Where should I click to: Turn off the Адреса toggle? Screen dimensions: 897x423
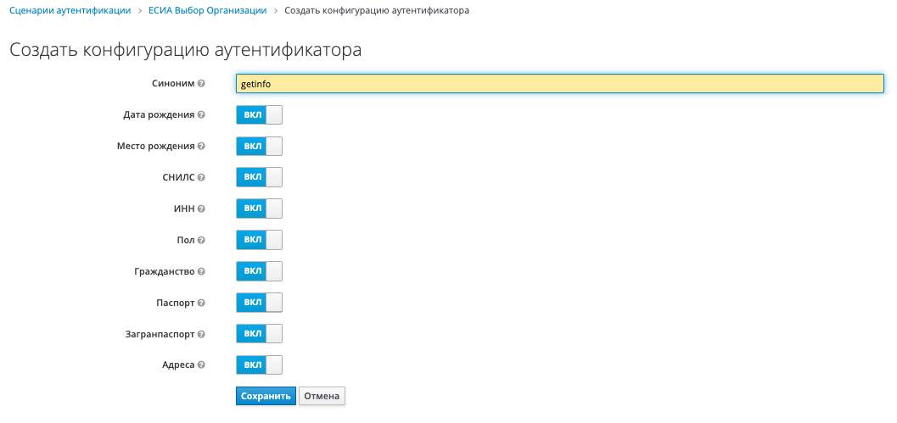coord(259,365)
